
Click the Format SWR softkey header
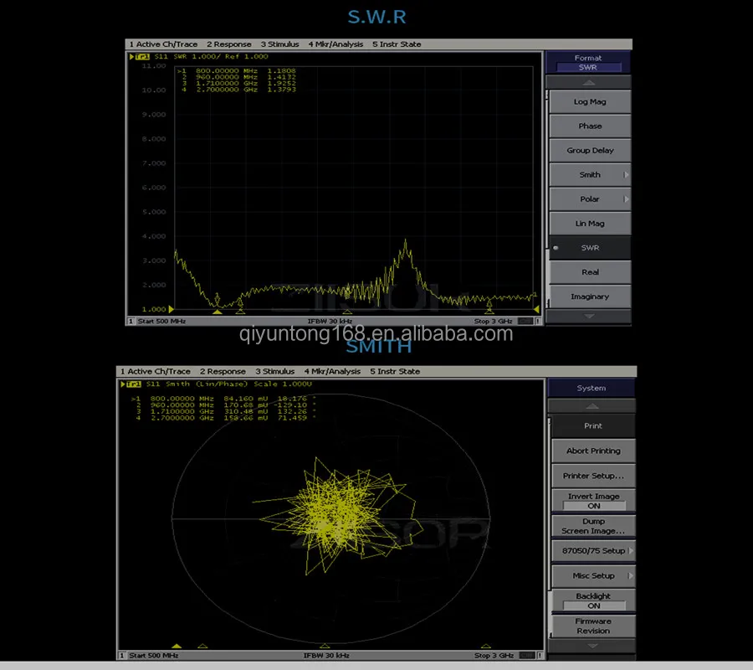point(588,63)
